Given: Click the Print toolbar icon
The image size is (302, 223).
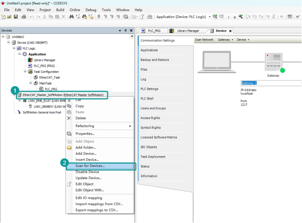Looking at the screenshot, I should [23, 17].
